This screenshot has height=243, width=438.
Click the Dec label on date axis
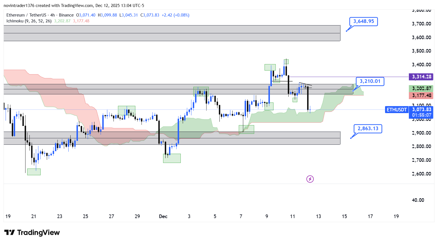coord(163,216)
